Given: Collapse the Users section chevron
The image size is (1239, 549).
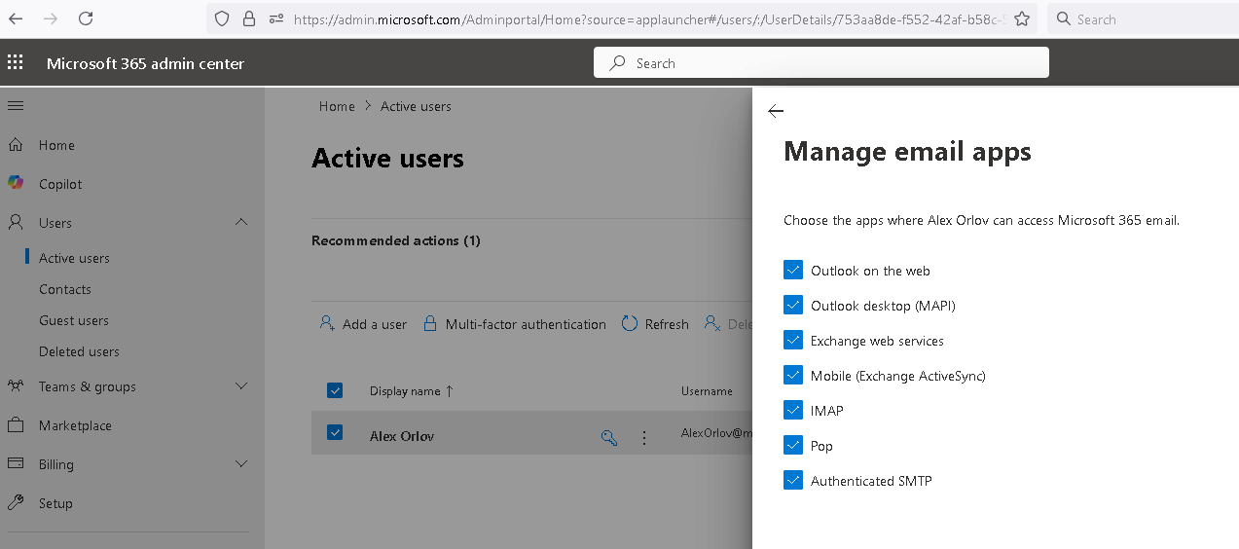Looking at the screenshot, I should pyautogui.click(x=241, y=223).
